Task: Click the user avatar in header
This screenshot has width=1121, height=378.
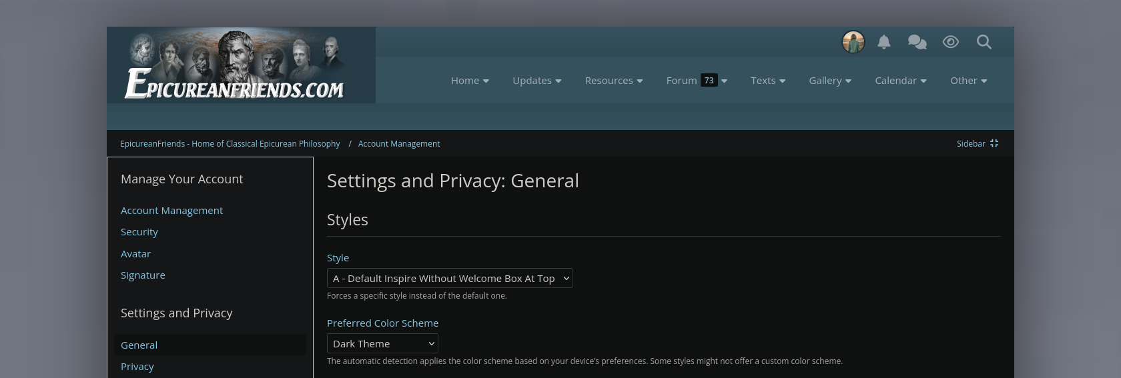Action: [x=853, y=42]
